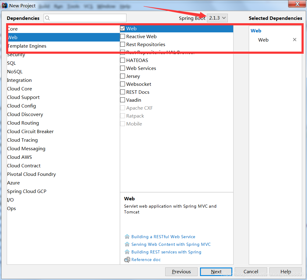Click the Cancel button

coord(251,271)
